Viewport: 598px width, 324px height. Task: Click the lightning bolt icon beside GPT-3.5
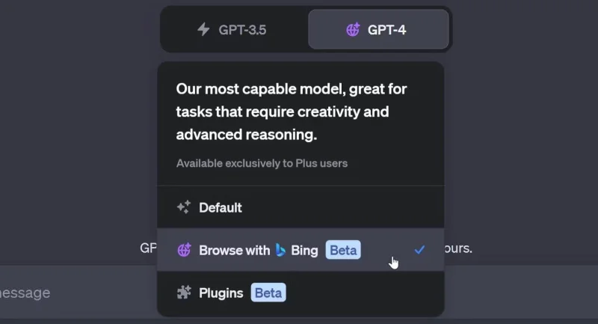(203, 29)
